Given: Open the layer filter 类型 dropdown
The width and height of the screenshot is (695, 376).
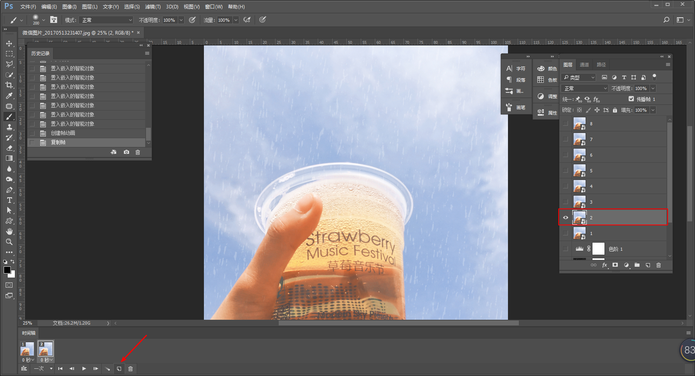Looking at the screenshot, I should click(x=579, y=78).
